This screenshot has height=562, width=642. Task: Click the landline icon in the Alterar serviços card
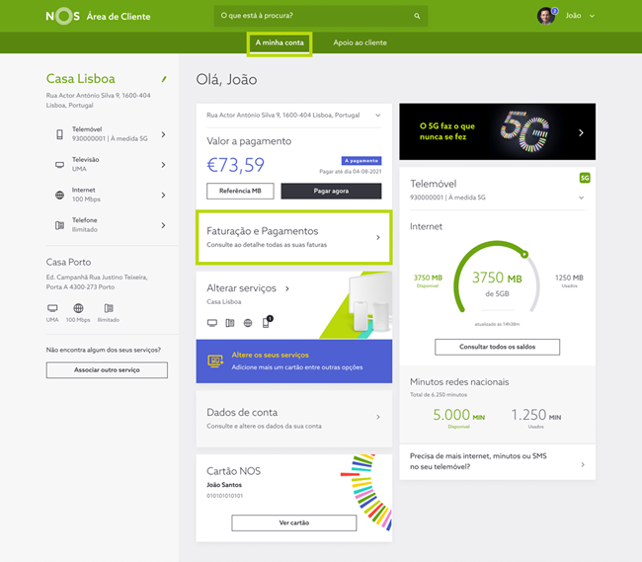[x=230, y=323]
